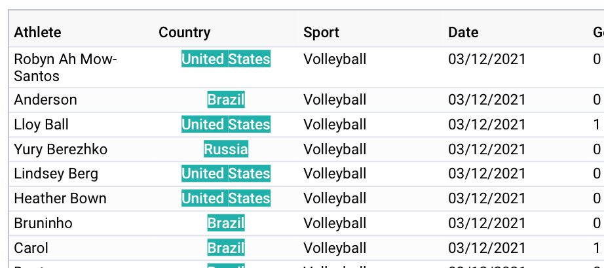Select Volleyball cell in Heather Bown's row

coord(371,199)
